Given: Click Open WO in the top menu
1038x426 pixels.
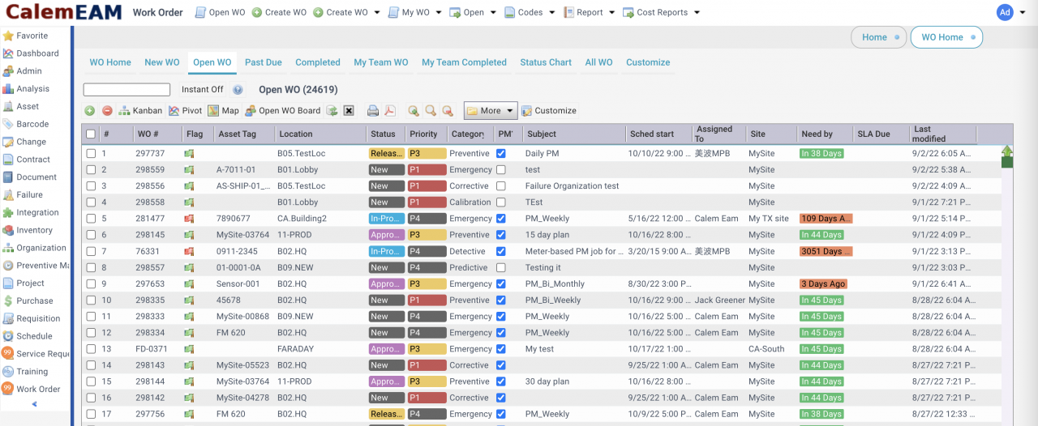Looking at the screenshot, I should (x=220, y=13).
